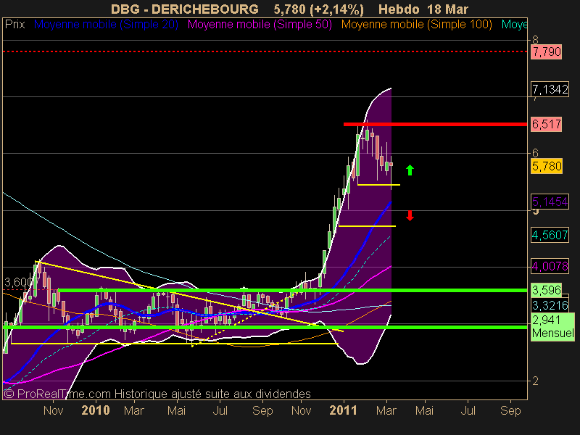This screenshot has width=580, height=435.
Task: Click the 6,517 resistance price label
Action: tap(547, 124)
